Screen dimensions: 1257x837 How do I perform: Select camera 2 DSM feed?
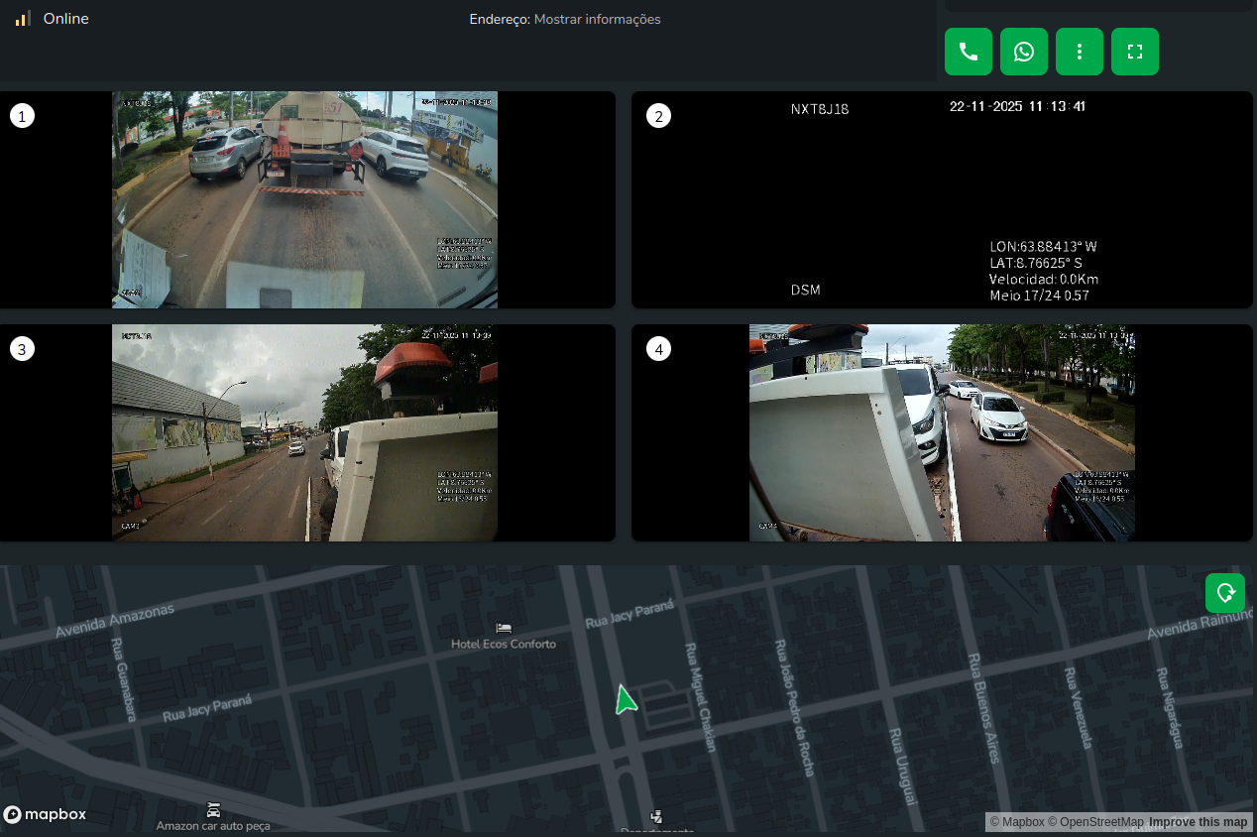coord(942,200)
